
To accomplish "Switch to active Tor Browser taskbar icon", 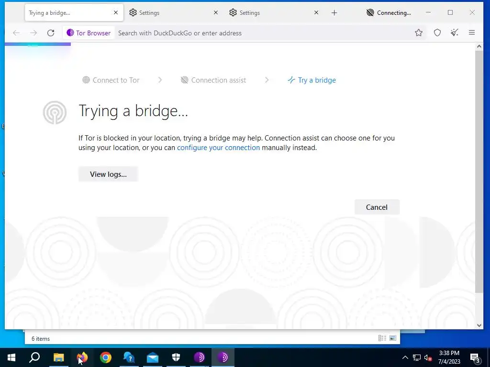I will (223, 357).
